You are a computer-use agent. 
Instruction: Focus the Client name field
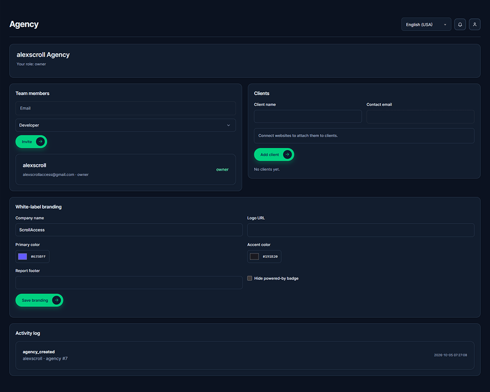(x=308, y=116)
